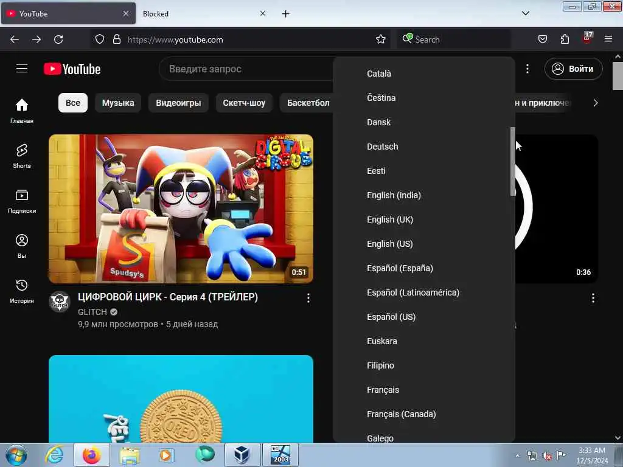
Task: Open options menu for Цифровой цирк video
Action: coord(308,298)
